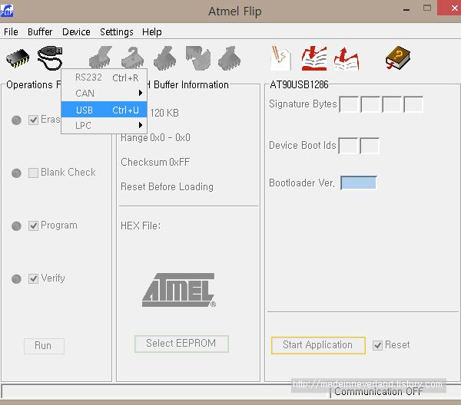Image resolution: width=461 pixels, height=405 pixels.
Task: Click the Range 0x0 - 0x0 text
Action: (155, 137)
